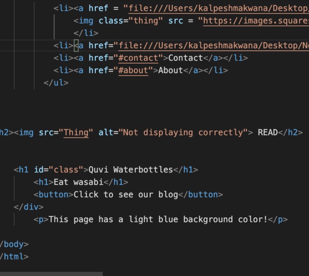Click the Contact anchor text
The height and width of the screenshot is (276, 309).
(186, 58)
